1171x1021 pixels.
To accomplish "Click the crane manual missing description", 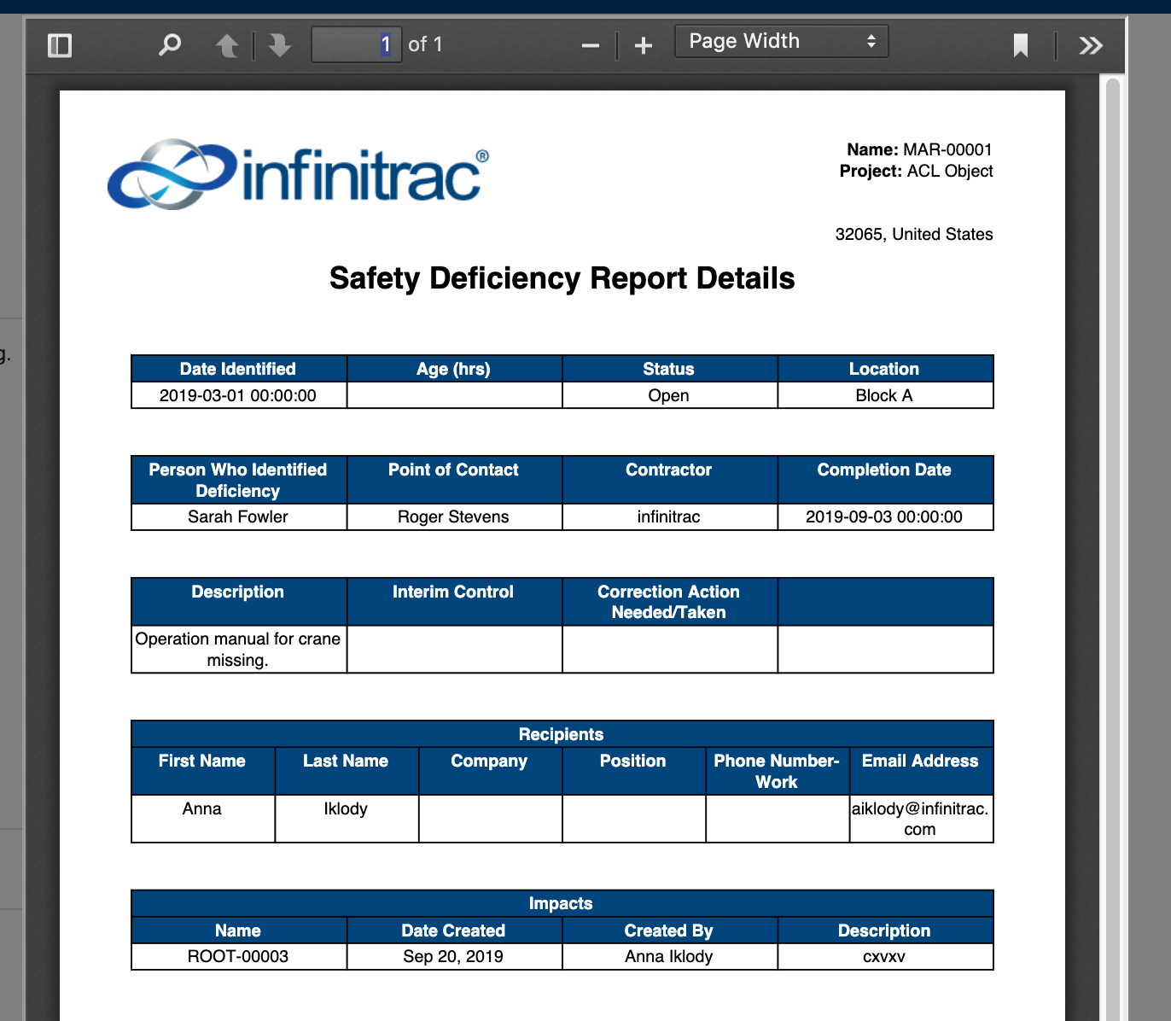I will pos(238,650).
